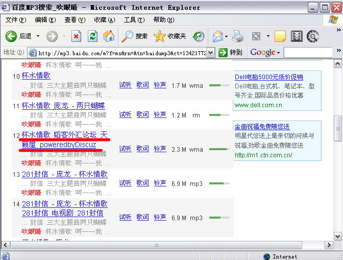Open the 文件(F) menu
Image resolution: width=343 pixels, height=260 pixels.
[16, 20]
